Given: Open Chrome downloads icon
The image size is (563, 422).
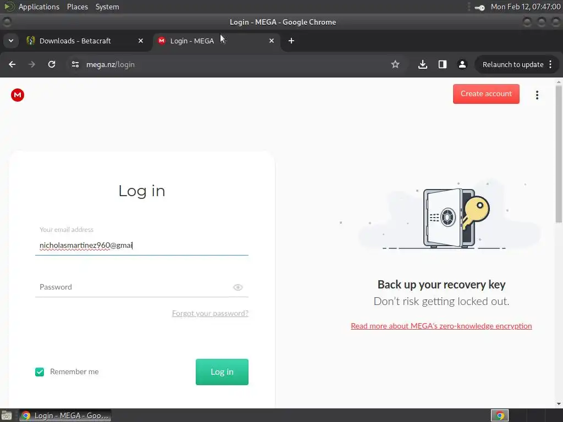Looking at the screenshot, I should click(x=423, y=64).
